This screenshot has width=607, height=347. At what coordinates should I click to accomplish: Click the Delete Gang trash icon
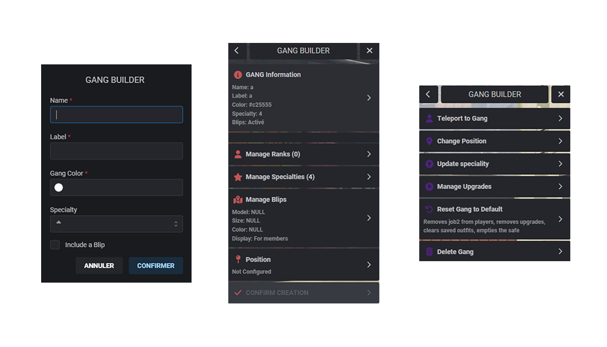pos(429,252)
